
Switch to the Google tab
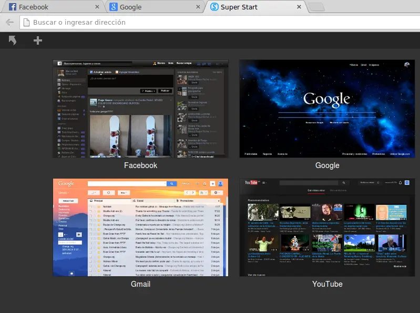pos(155,7)
